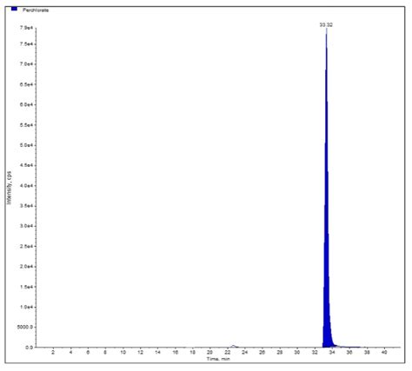Click the 7.0e4 y-axis tick label
Viewport: 412px width, 371px height.
[x=26, y=64]
